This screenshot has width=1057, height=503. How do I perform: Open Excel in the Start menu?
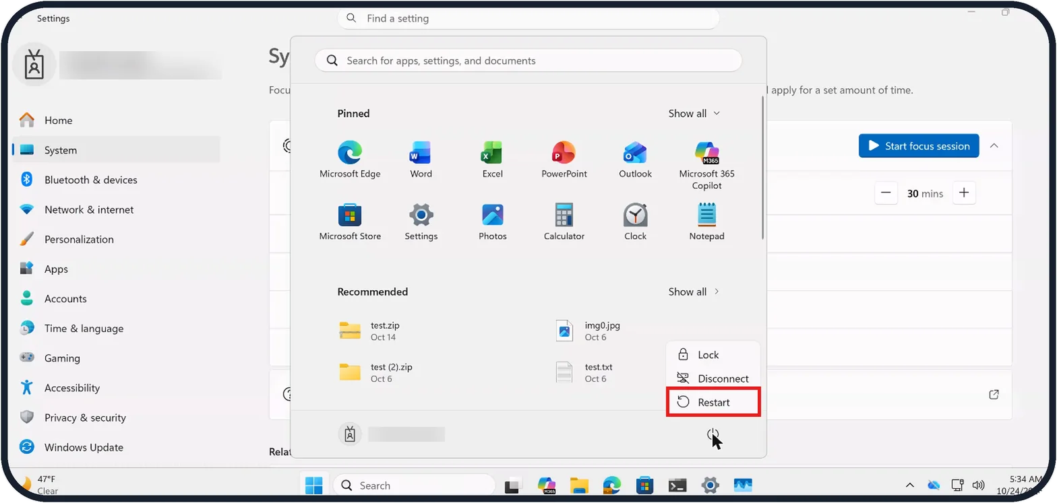coord(492,160)
